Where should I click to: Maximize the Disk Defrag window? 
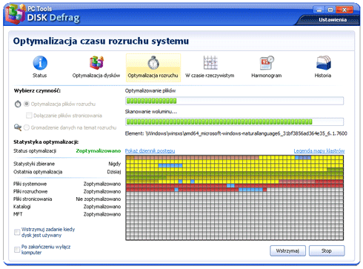[330, 10]
